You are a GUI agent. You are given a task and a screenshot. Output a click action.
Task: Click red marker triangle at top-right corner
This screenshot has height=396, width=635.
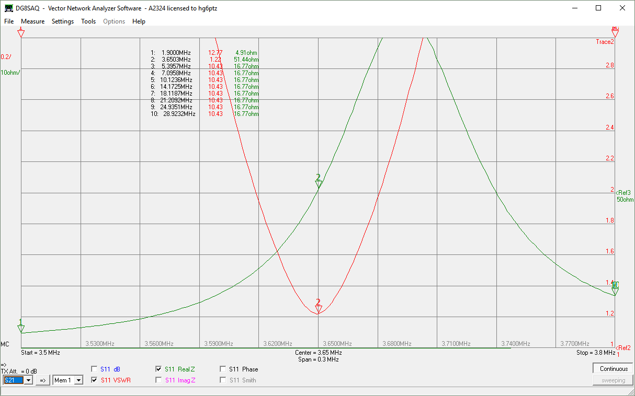tap(615, 33)
